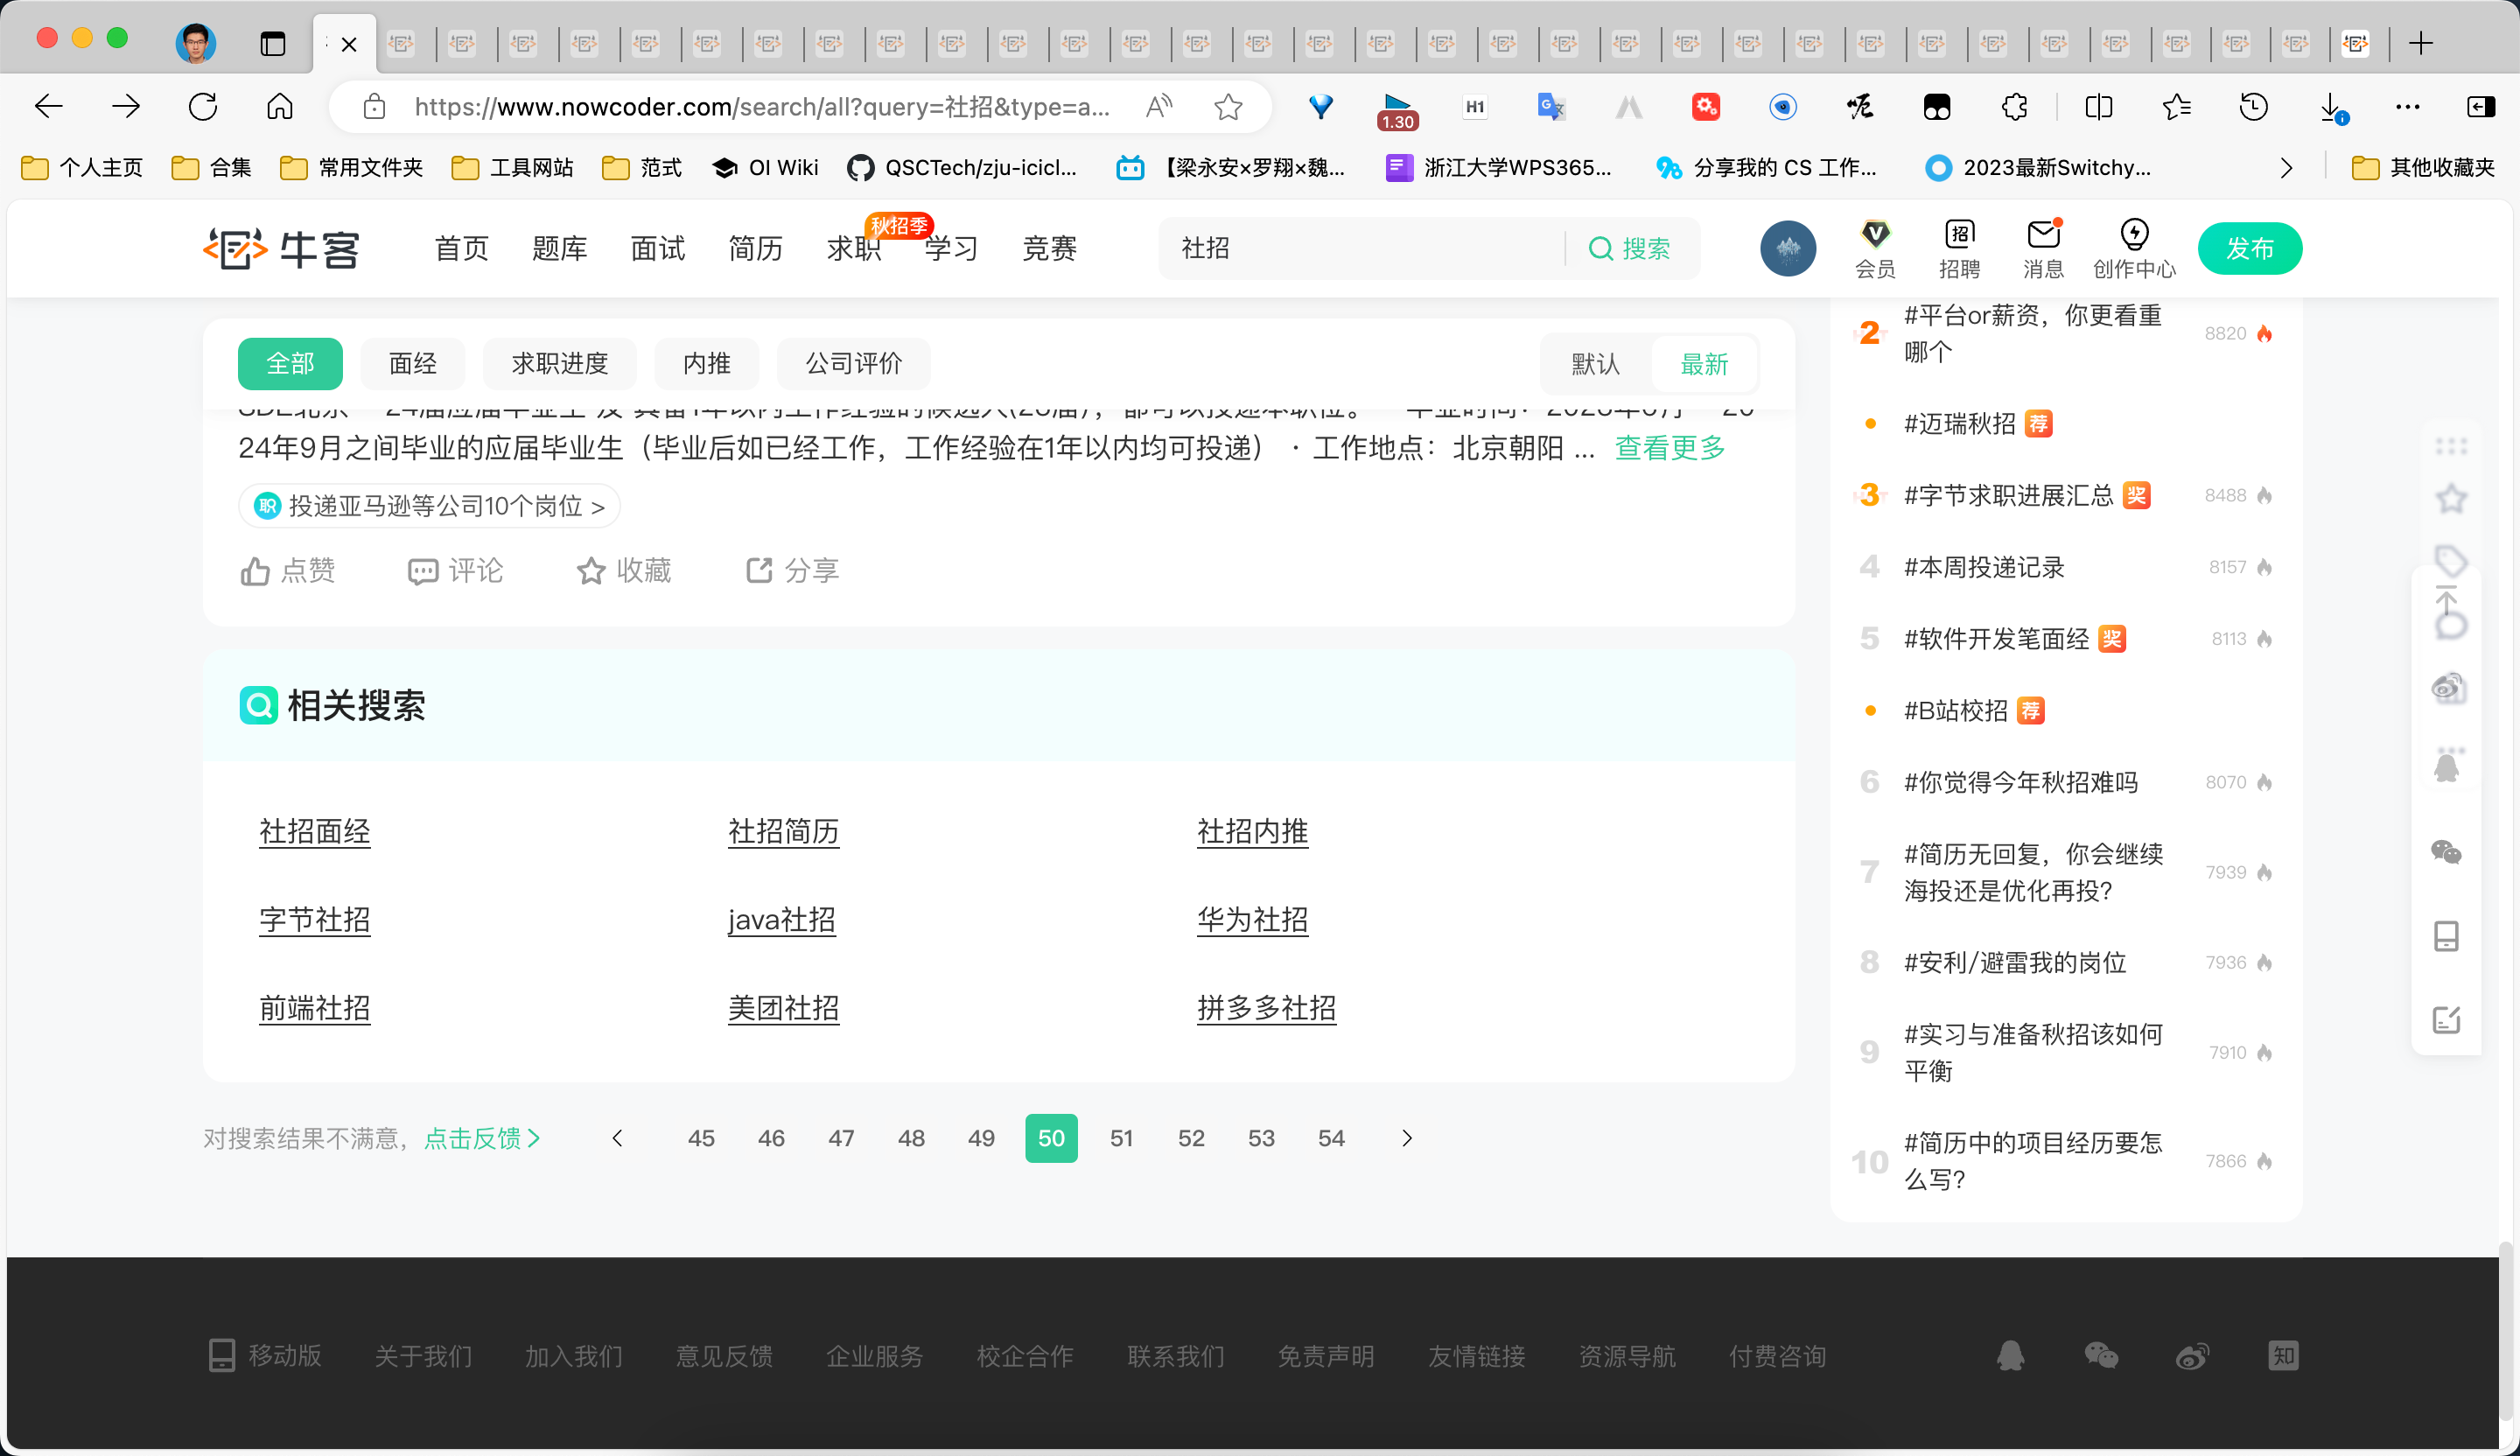Click the green 发布 button
The width and height of the screenshot is (2520, 1456).
click(2249, 248)
